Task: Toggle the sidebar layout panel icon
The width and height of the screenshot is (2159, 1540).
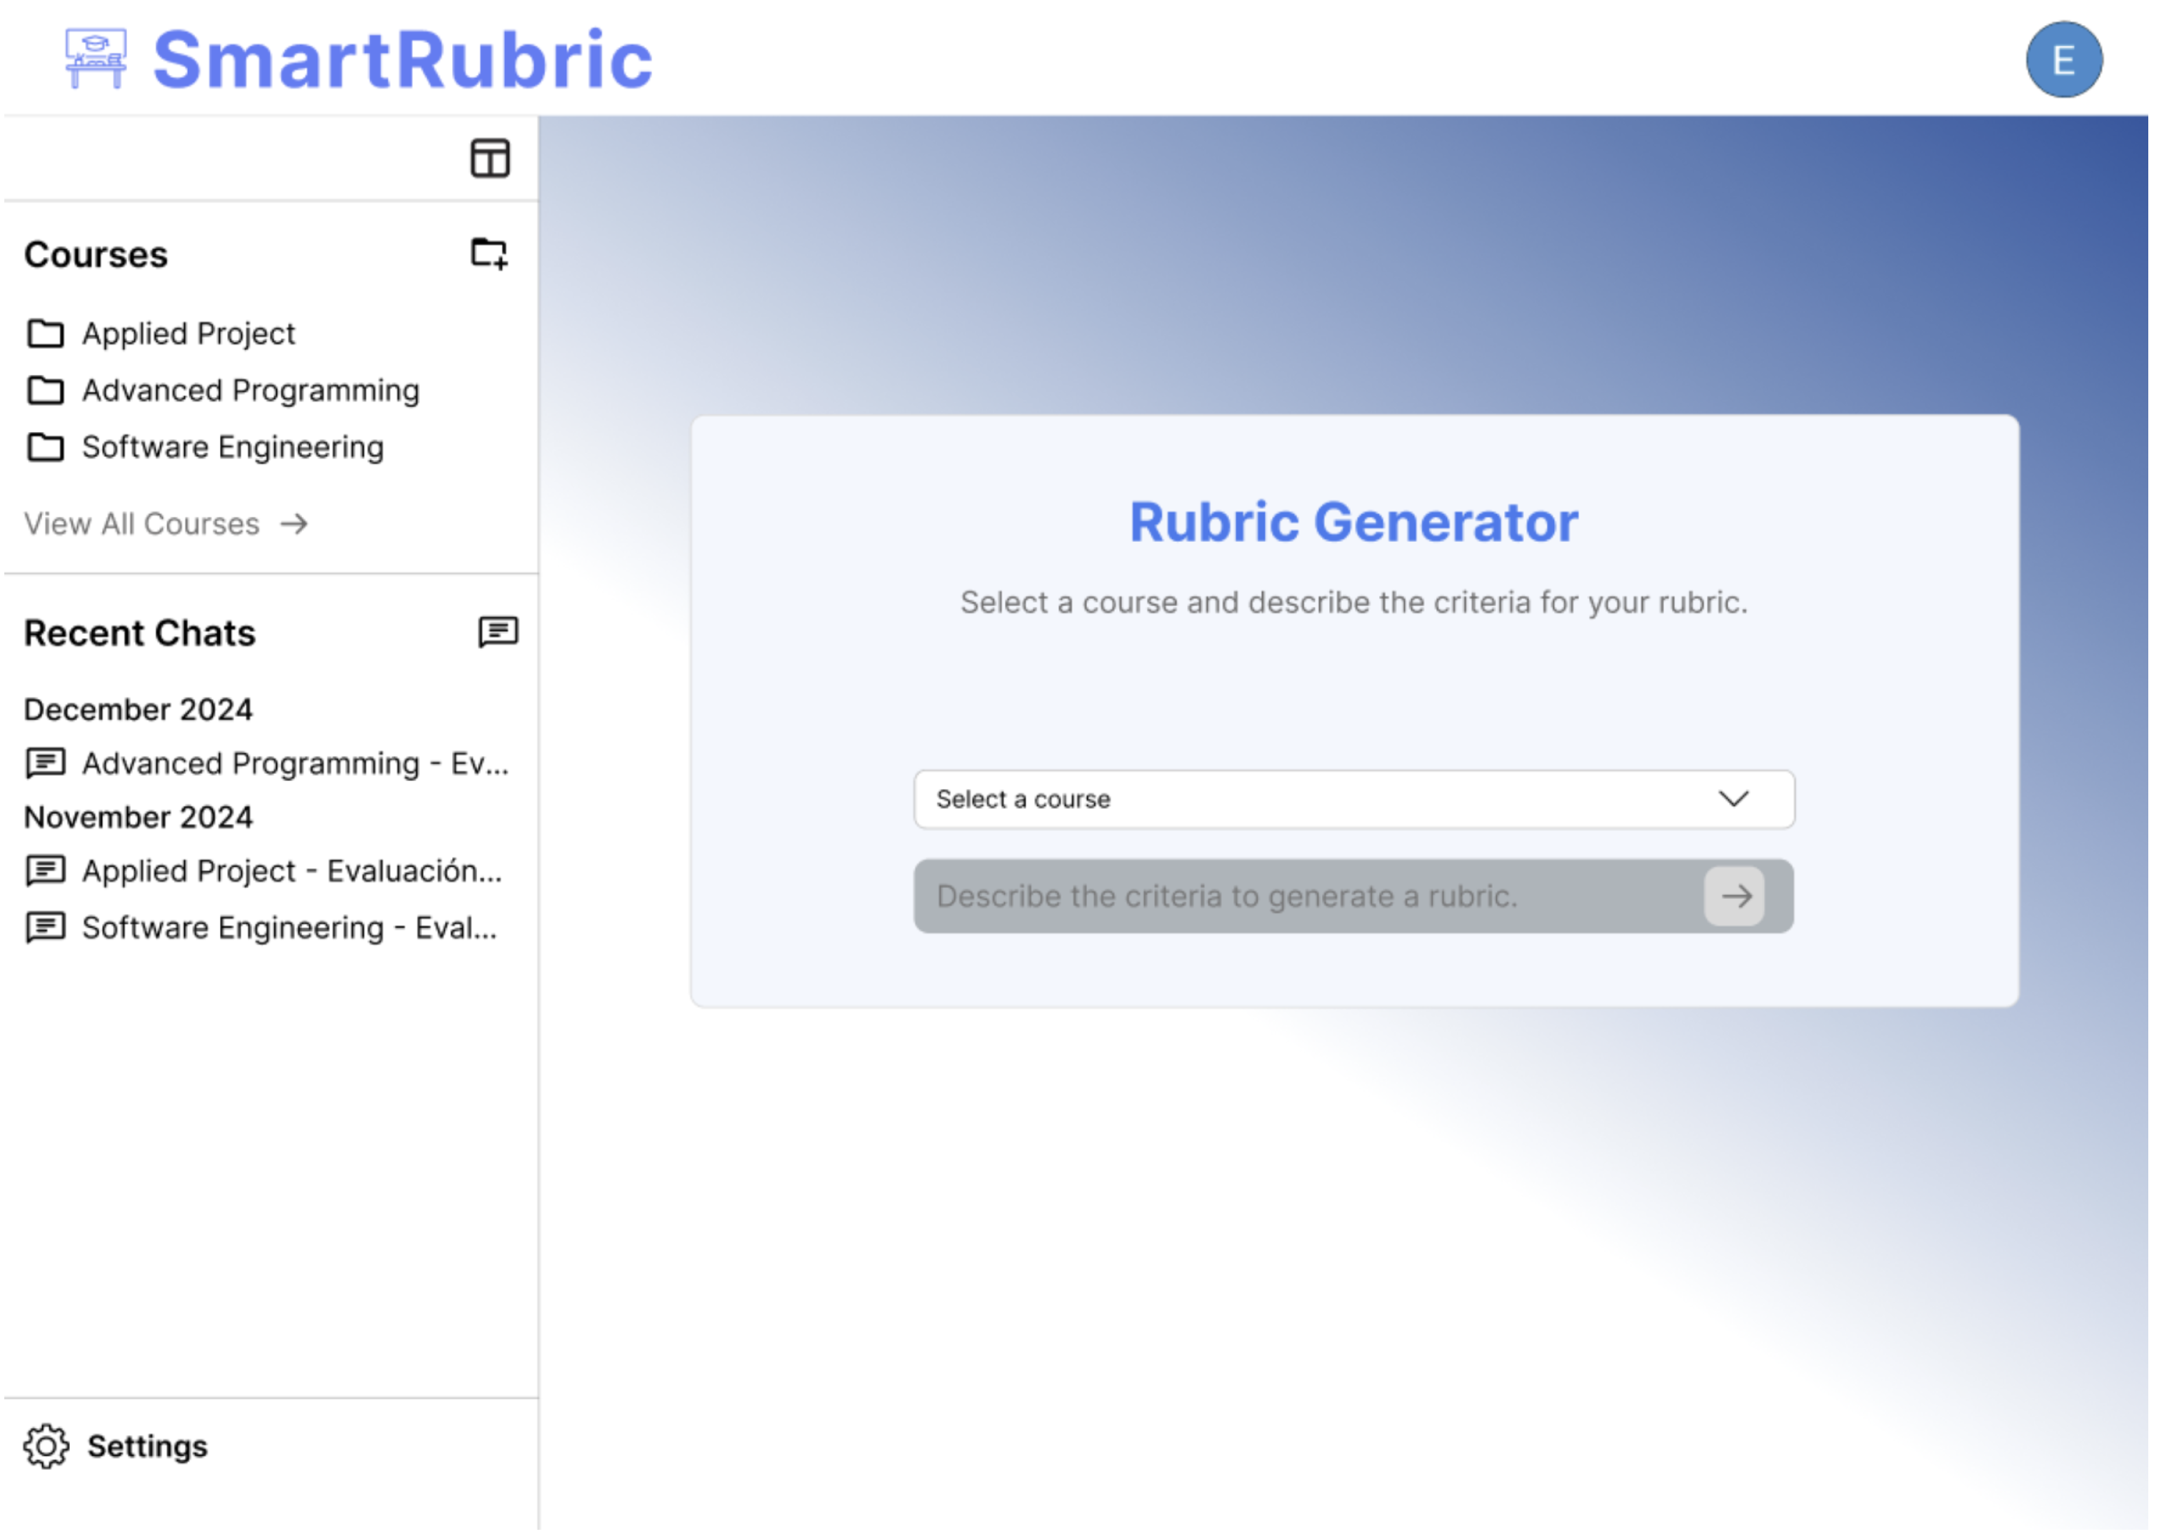Action: [491, 158]
